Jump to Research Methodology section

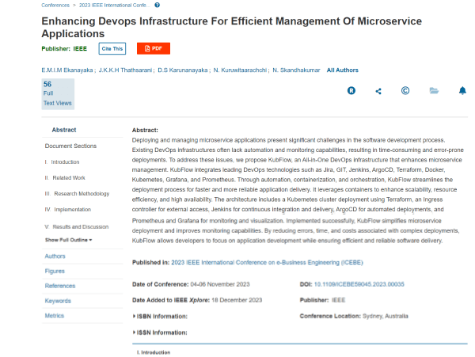point(82,193)
